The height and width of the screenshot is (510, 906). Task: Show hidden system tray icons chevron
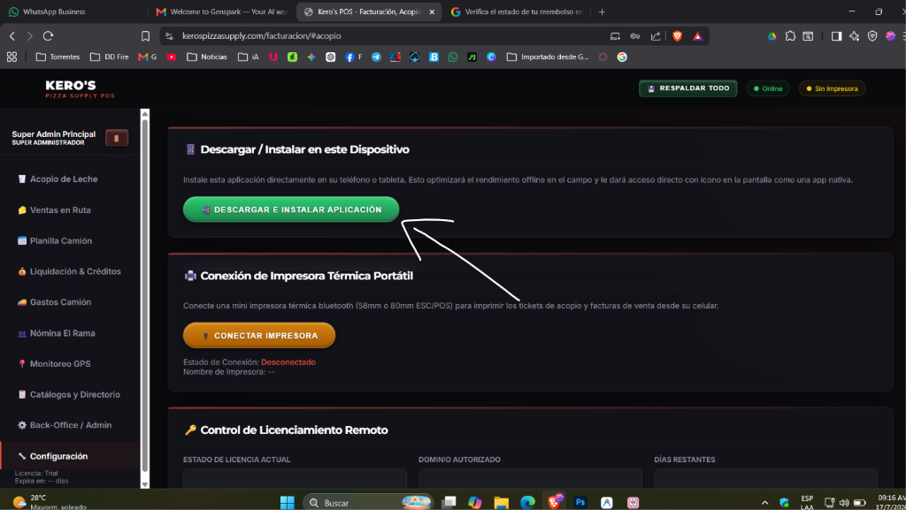[764, 503]
